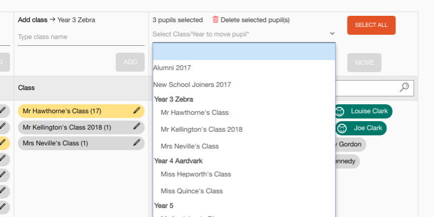434x217 pixels.
Task: Deselect the Joe Clark pupil chip
Action: point(361,128)
